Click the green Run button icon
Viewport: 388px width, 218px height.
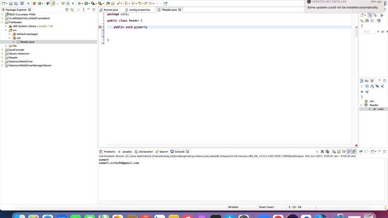coord(86,4)
